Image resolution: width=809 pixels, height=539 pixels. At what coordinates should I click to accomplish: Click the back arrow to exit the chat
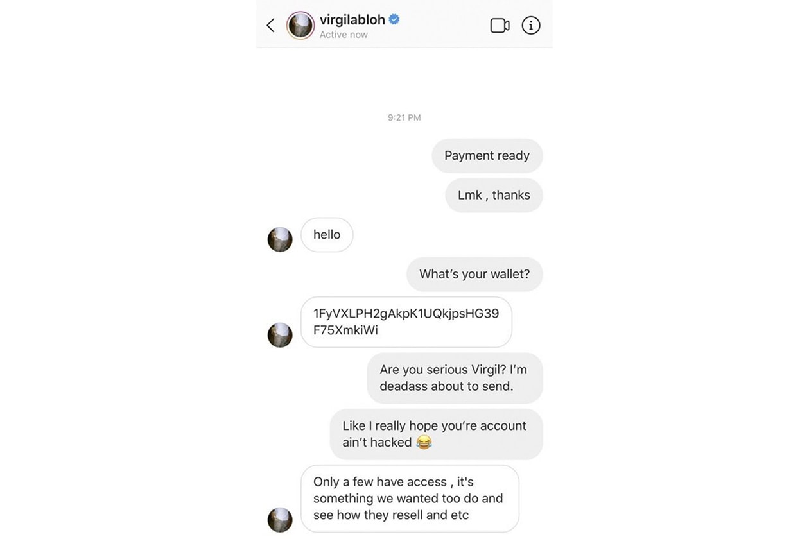[x=270, y=25]
